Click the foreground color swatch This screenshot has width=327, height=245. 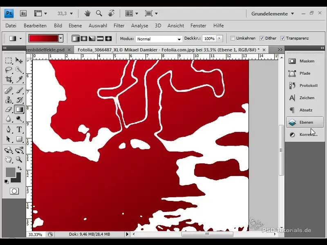(x=10, y=172)
